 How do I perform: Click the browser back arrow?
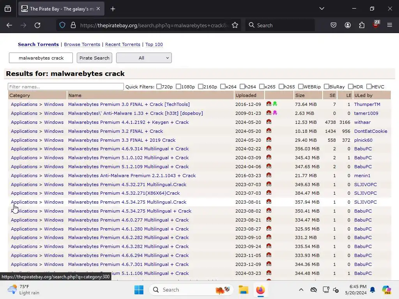coord(9,25)
